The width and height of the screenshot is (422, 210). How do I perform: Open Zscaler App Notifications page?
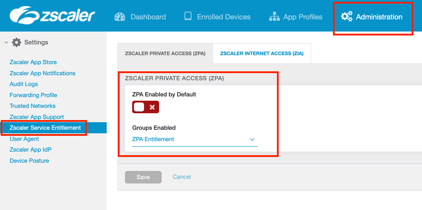tap(42, 73)
